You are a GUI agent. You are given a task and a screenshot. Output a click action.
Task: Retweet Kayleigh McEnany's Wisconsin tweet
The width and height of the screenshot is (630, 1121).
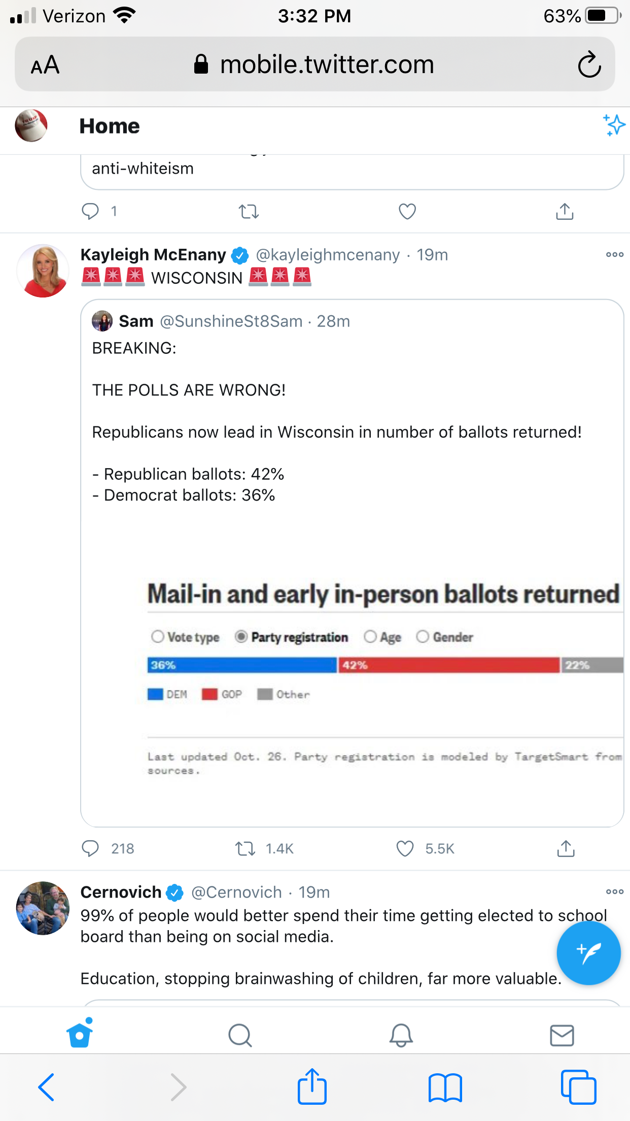[246, 848]
